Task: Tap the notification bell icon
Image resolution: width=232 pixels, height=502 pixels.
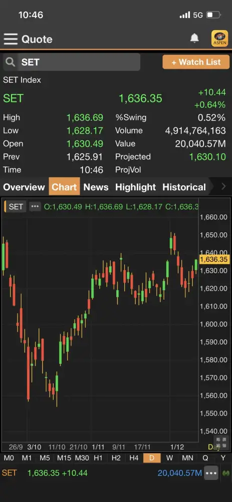Action: 194,39
